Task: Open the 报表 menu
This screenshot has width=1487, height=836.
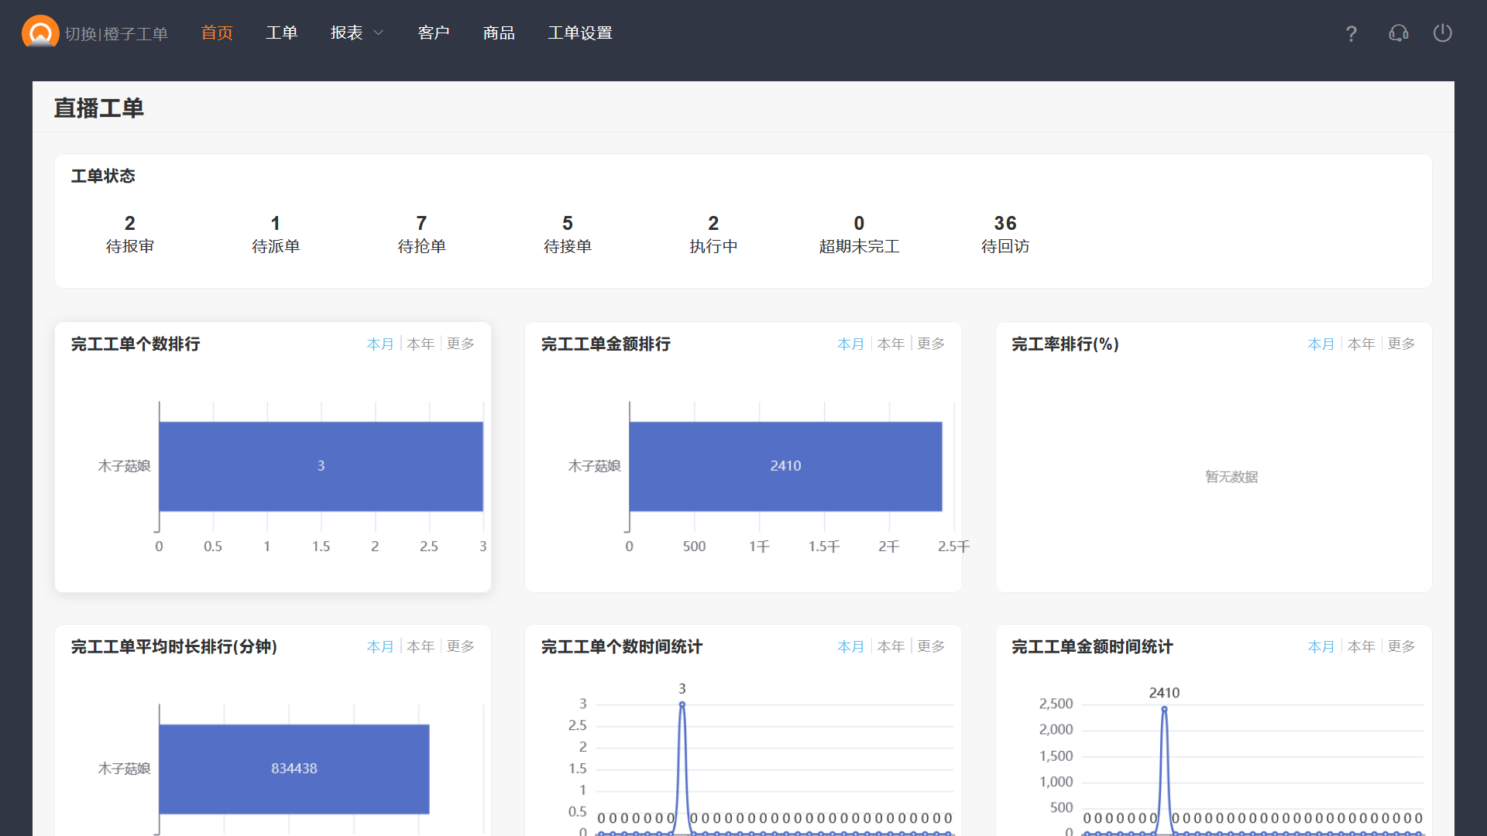Action: tap(347, 33)
